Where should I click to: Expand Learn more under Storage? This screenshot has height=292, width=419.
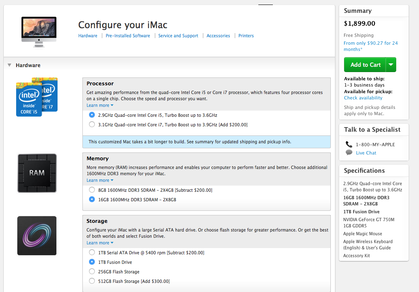[x=100, y=243]
